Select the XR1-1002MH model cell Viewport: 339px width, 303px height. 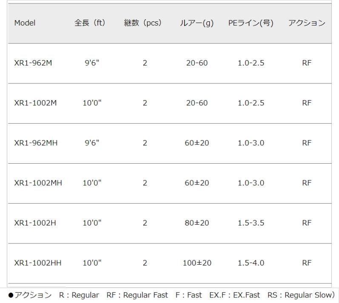(x=38, y=183)
